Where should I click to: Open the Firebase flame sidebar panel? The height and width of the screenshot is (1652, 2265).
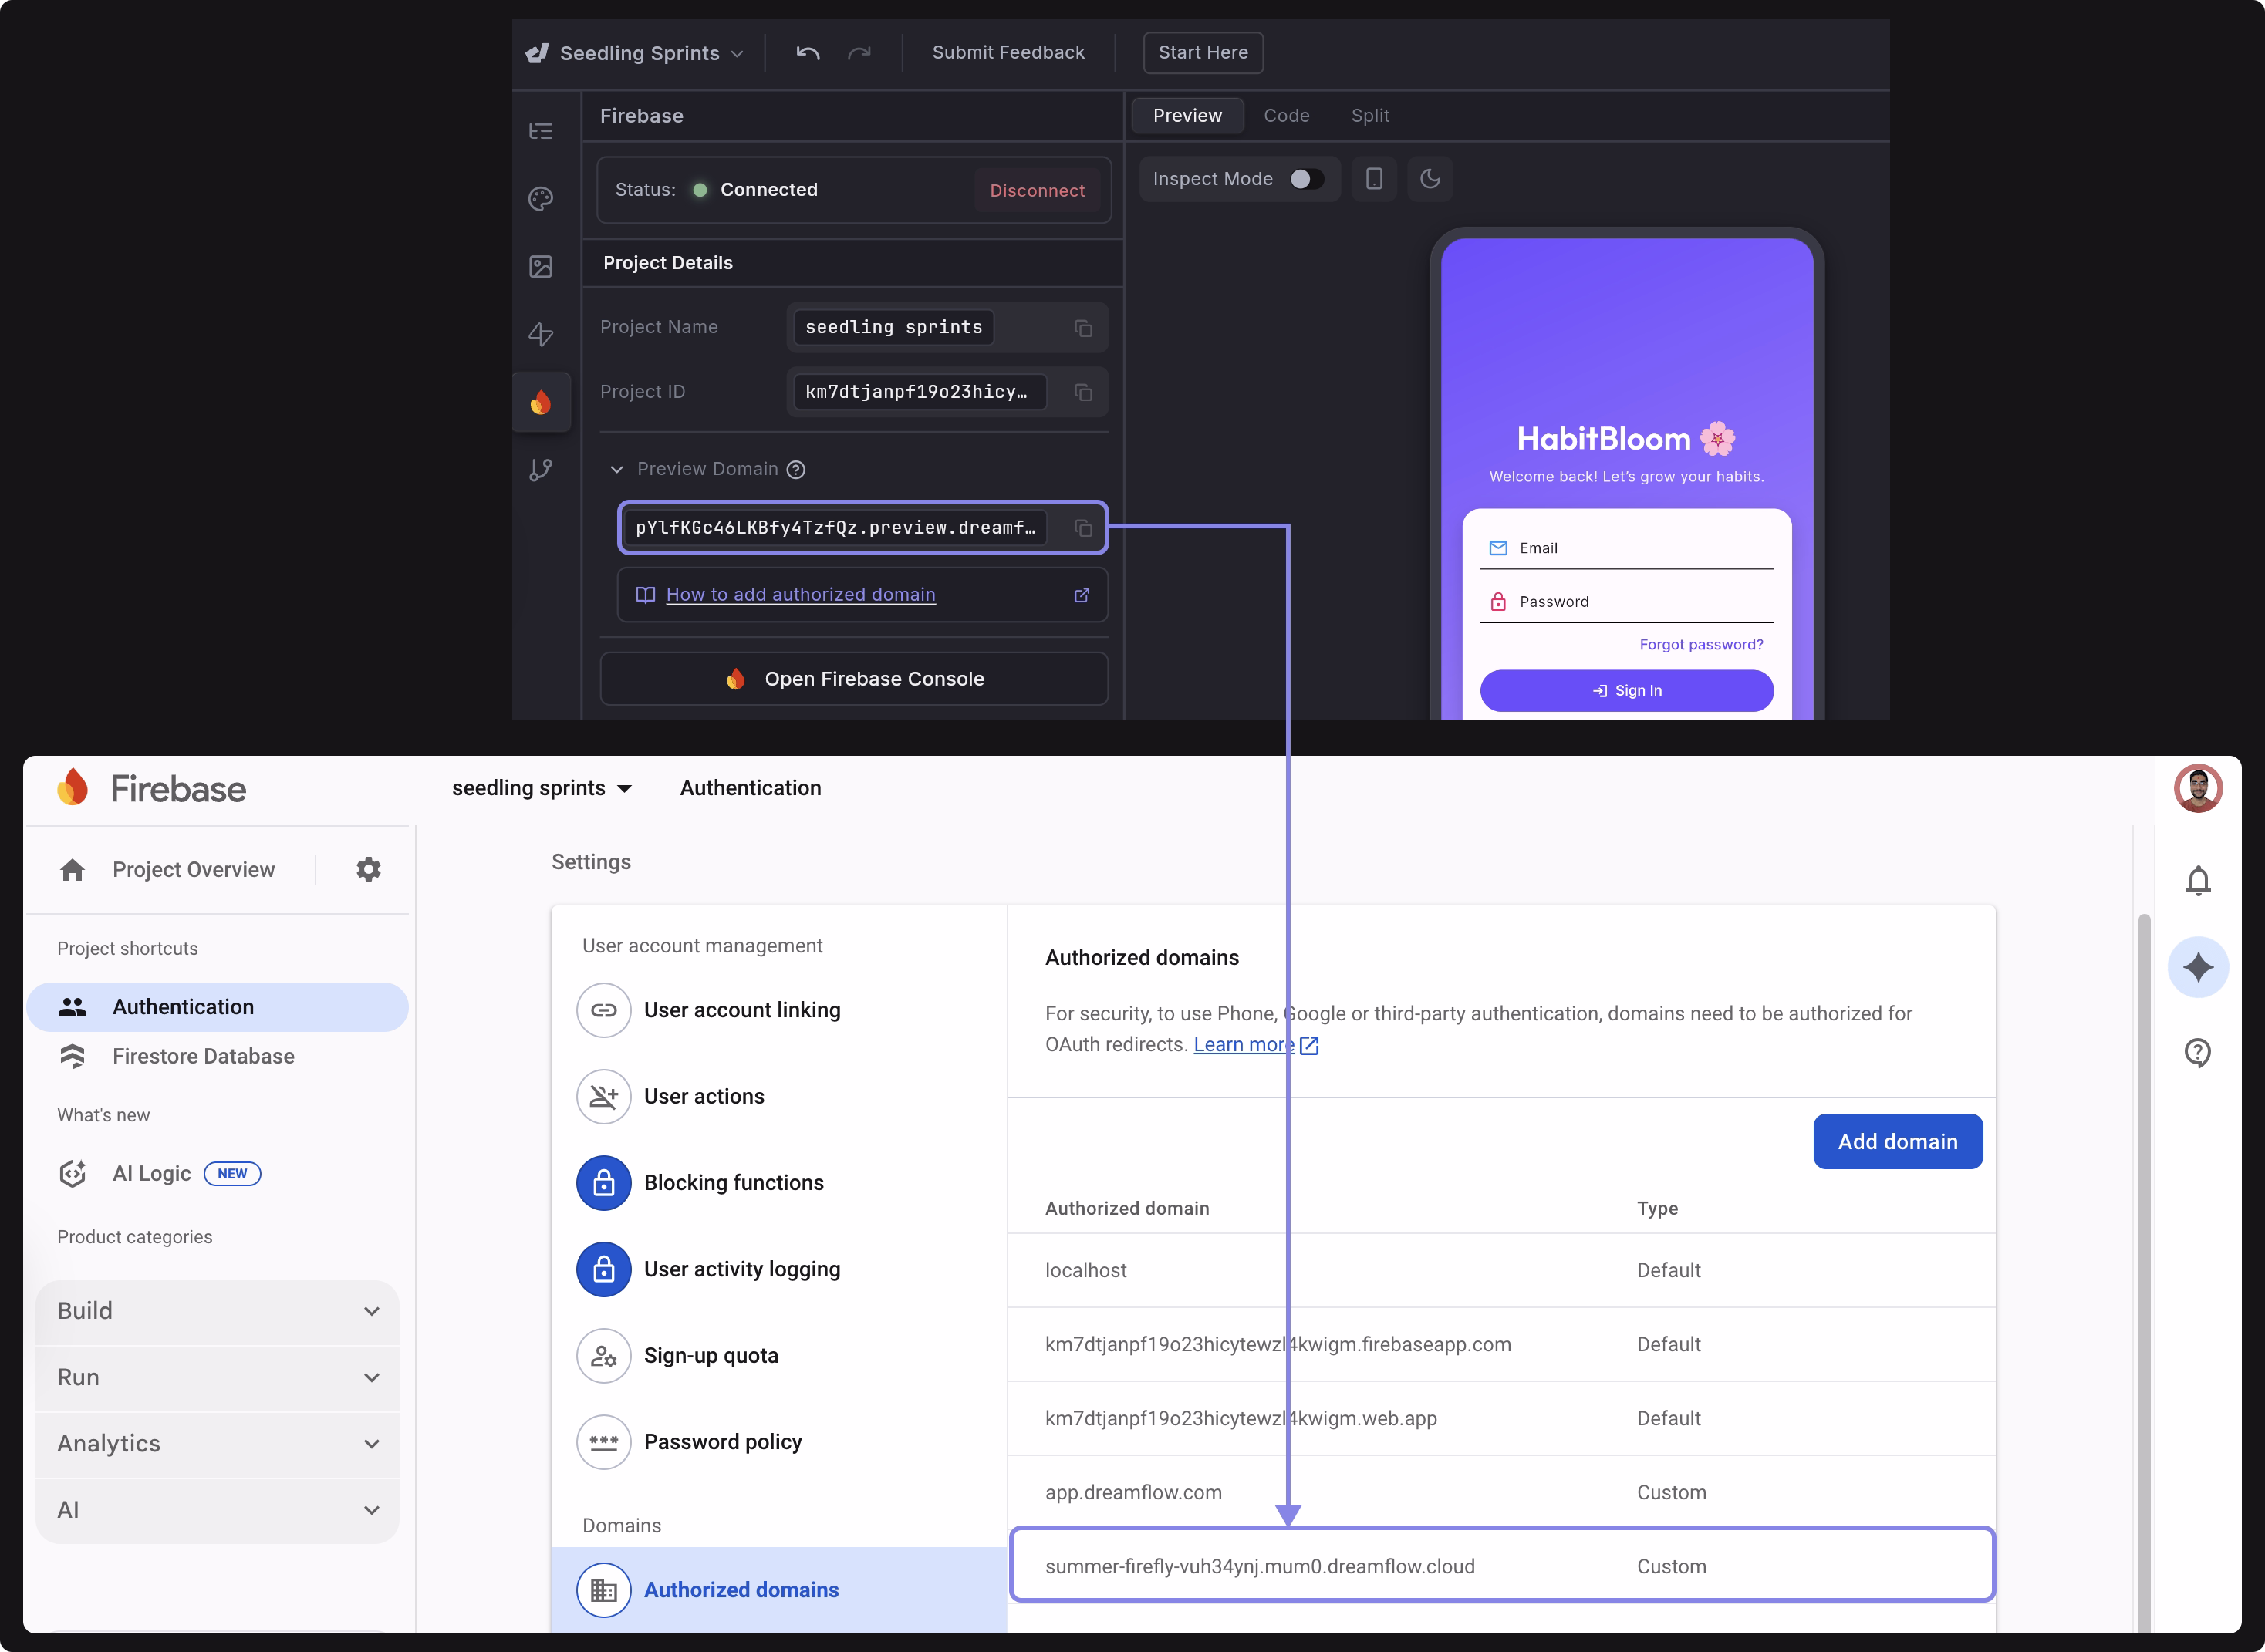coord(541,402)
